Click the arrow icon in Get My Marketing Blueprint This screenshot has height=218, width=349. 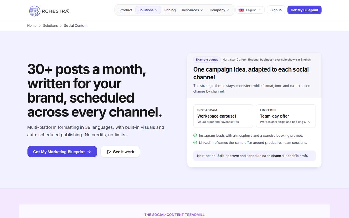coord(89,152)
